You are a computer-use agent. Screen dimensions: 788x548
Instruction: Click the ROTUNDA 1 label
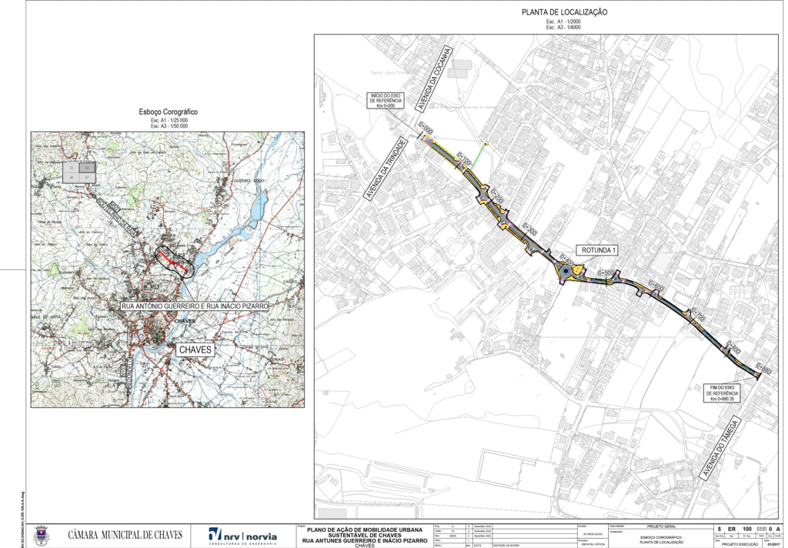click(x=597, y=251)
